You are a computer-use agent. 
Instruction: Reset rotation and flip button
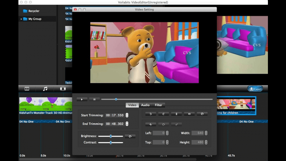pos(202,114)
